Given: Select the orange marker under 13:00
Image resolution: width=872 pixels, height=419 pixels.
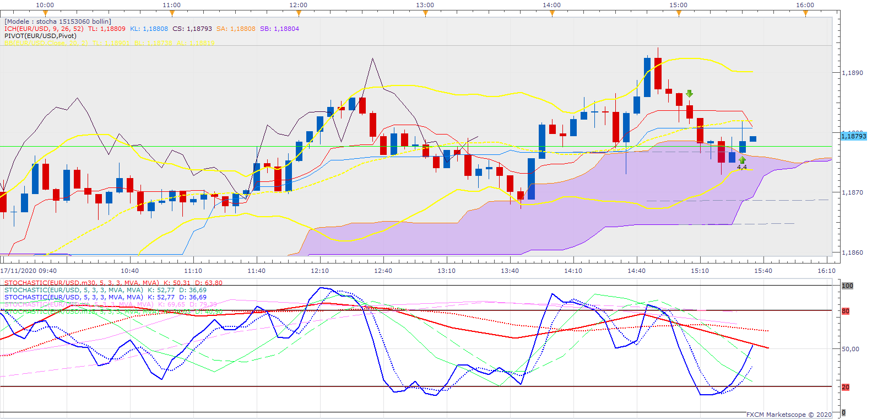Looking at the screenshot, I should [x=425, y=13].
